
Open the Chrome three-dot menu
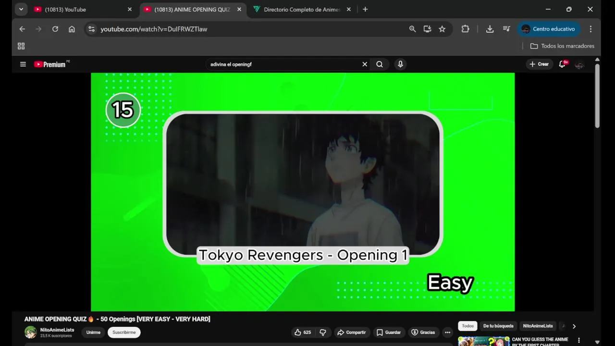(590, 29)
